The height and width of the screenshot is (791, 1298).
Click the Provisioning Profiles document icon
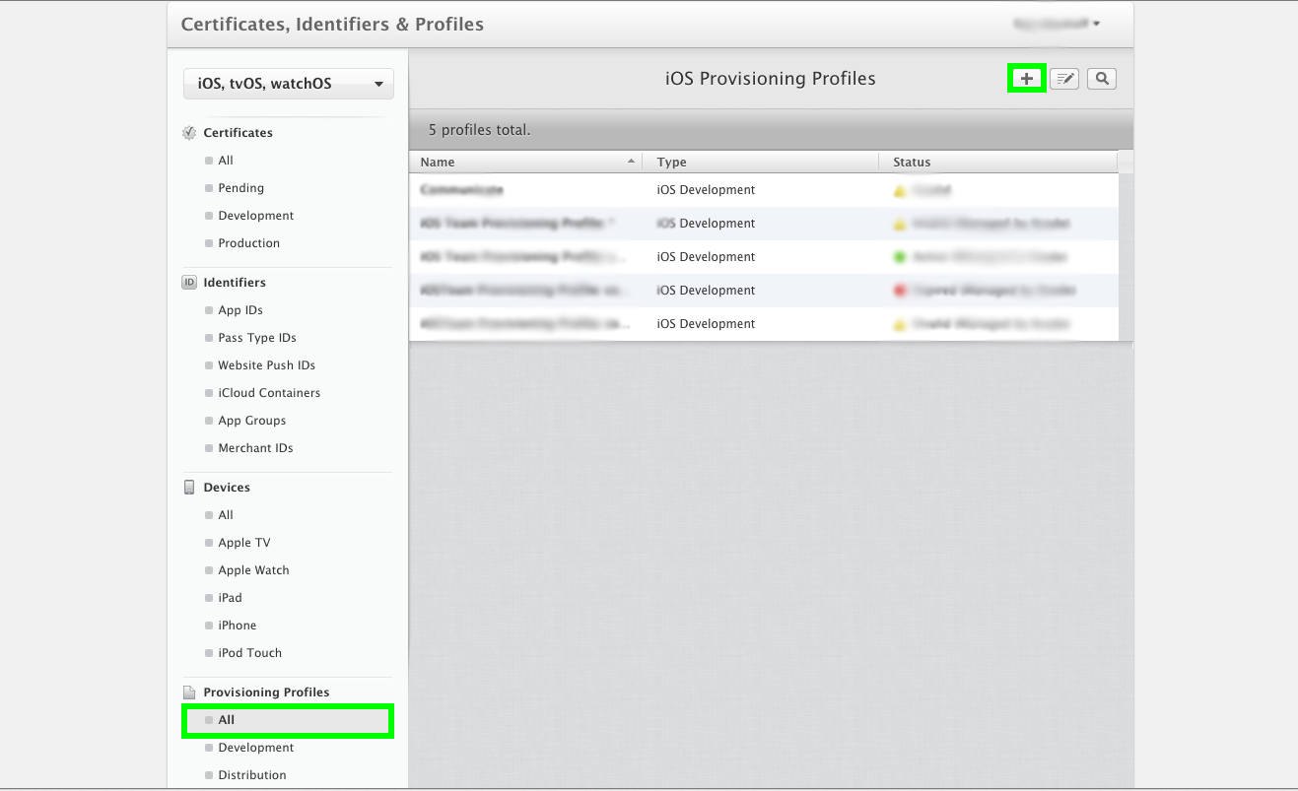[x=189, y=692]
